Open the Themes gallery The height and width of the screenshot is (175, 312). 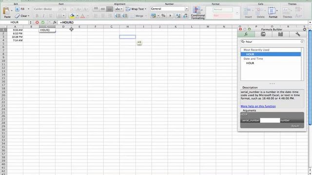click(287, 12)
